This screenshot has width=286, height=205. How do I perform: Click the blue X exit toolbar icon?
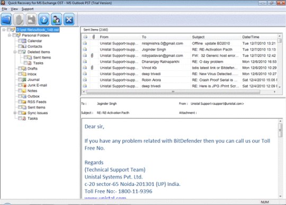tap(69, 19)
